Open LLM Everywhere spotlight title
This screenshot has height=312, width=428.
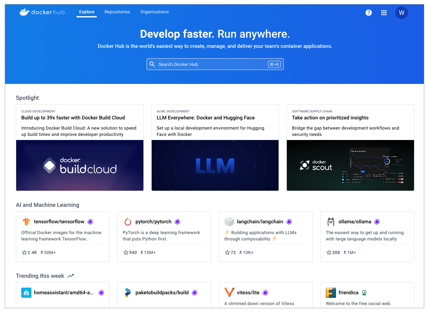206,118
